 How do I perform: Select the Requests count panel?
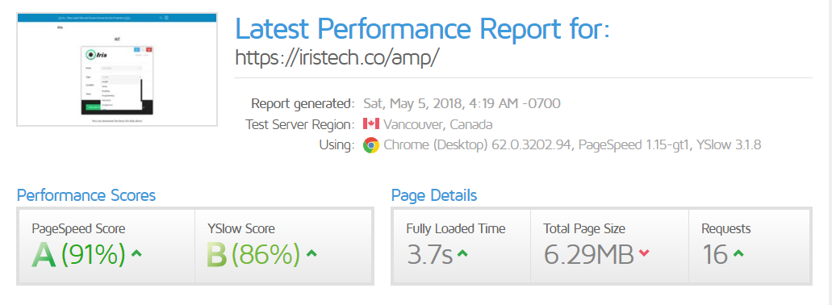point(749,246)
